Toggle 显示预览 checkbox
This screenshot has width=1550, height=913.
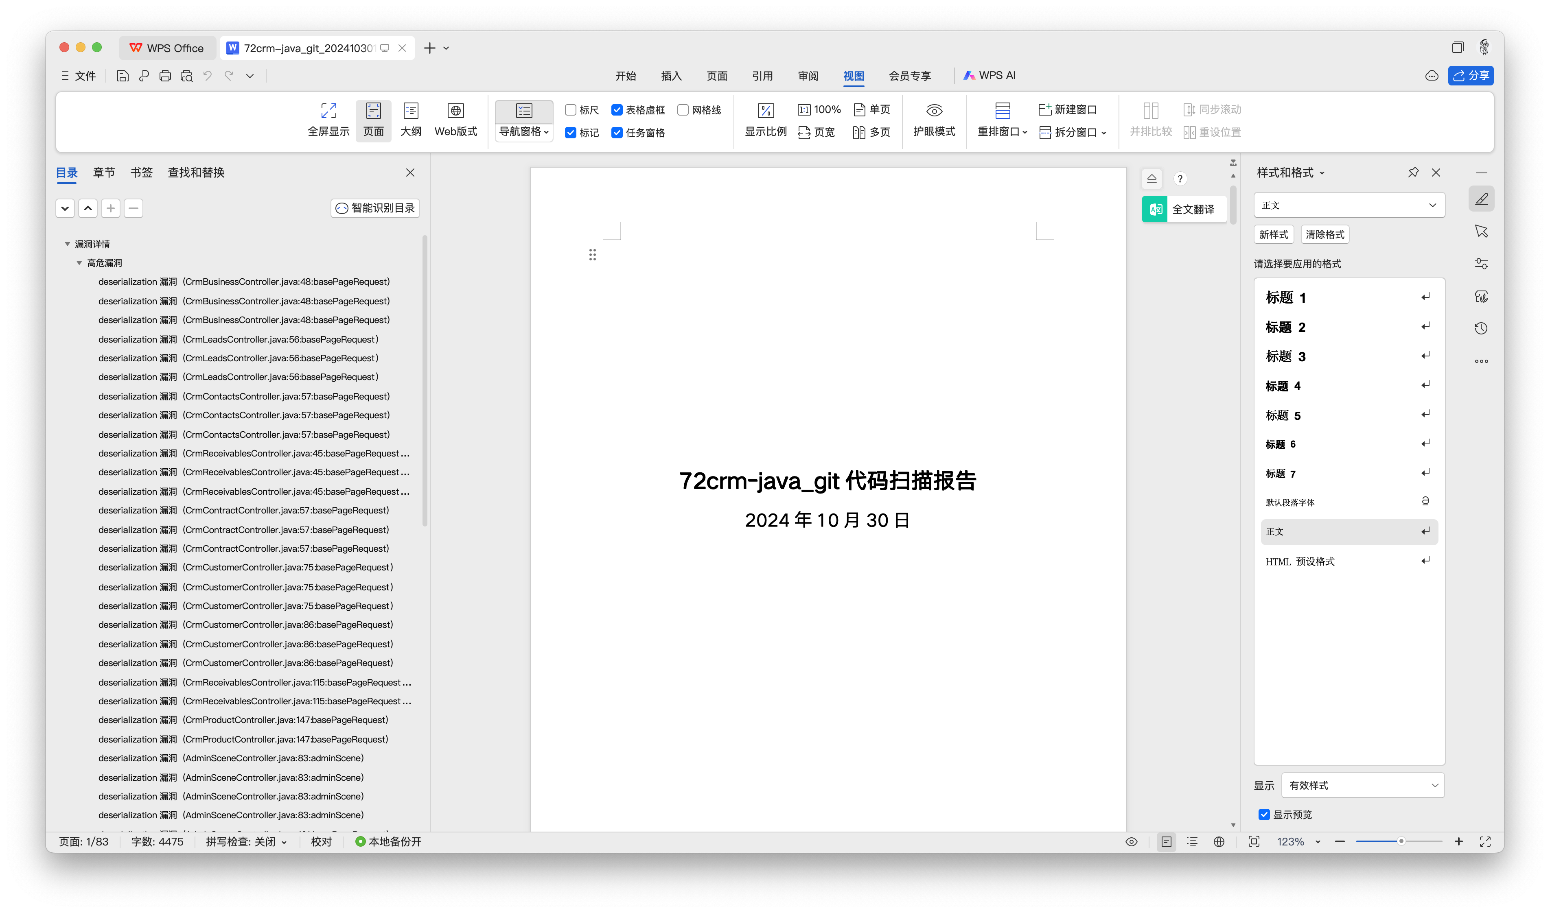(1264, 815)
